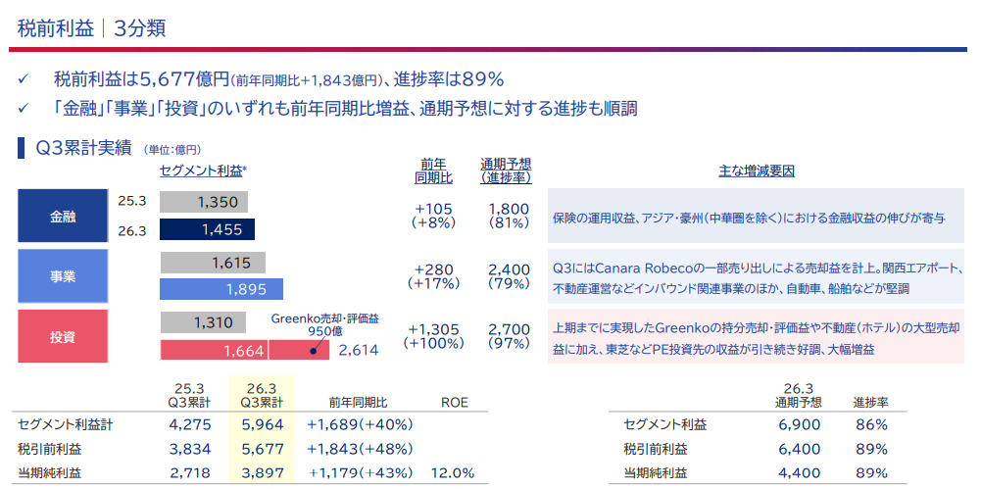Click the first bullet about 5,677億円
This screenshot has width=981, height=489.
(x=279, y=79)
